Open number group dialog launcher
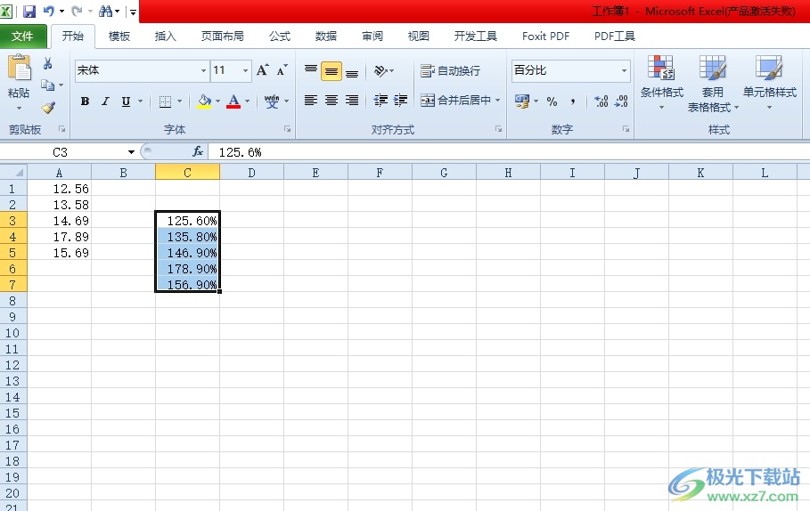Viewport: 810px width, 511px height. [x=626, y=129]
